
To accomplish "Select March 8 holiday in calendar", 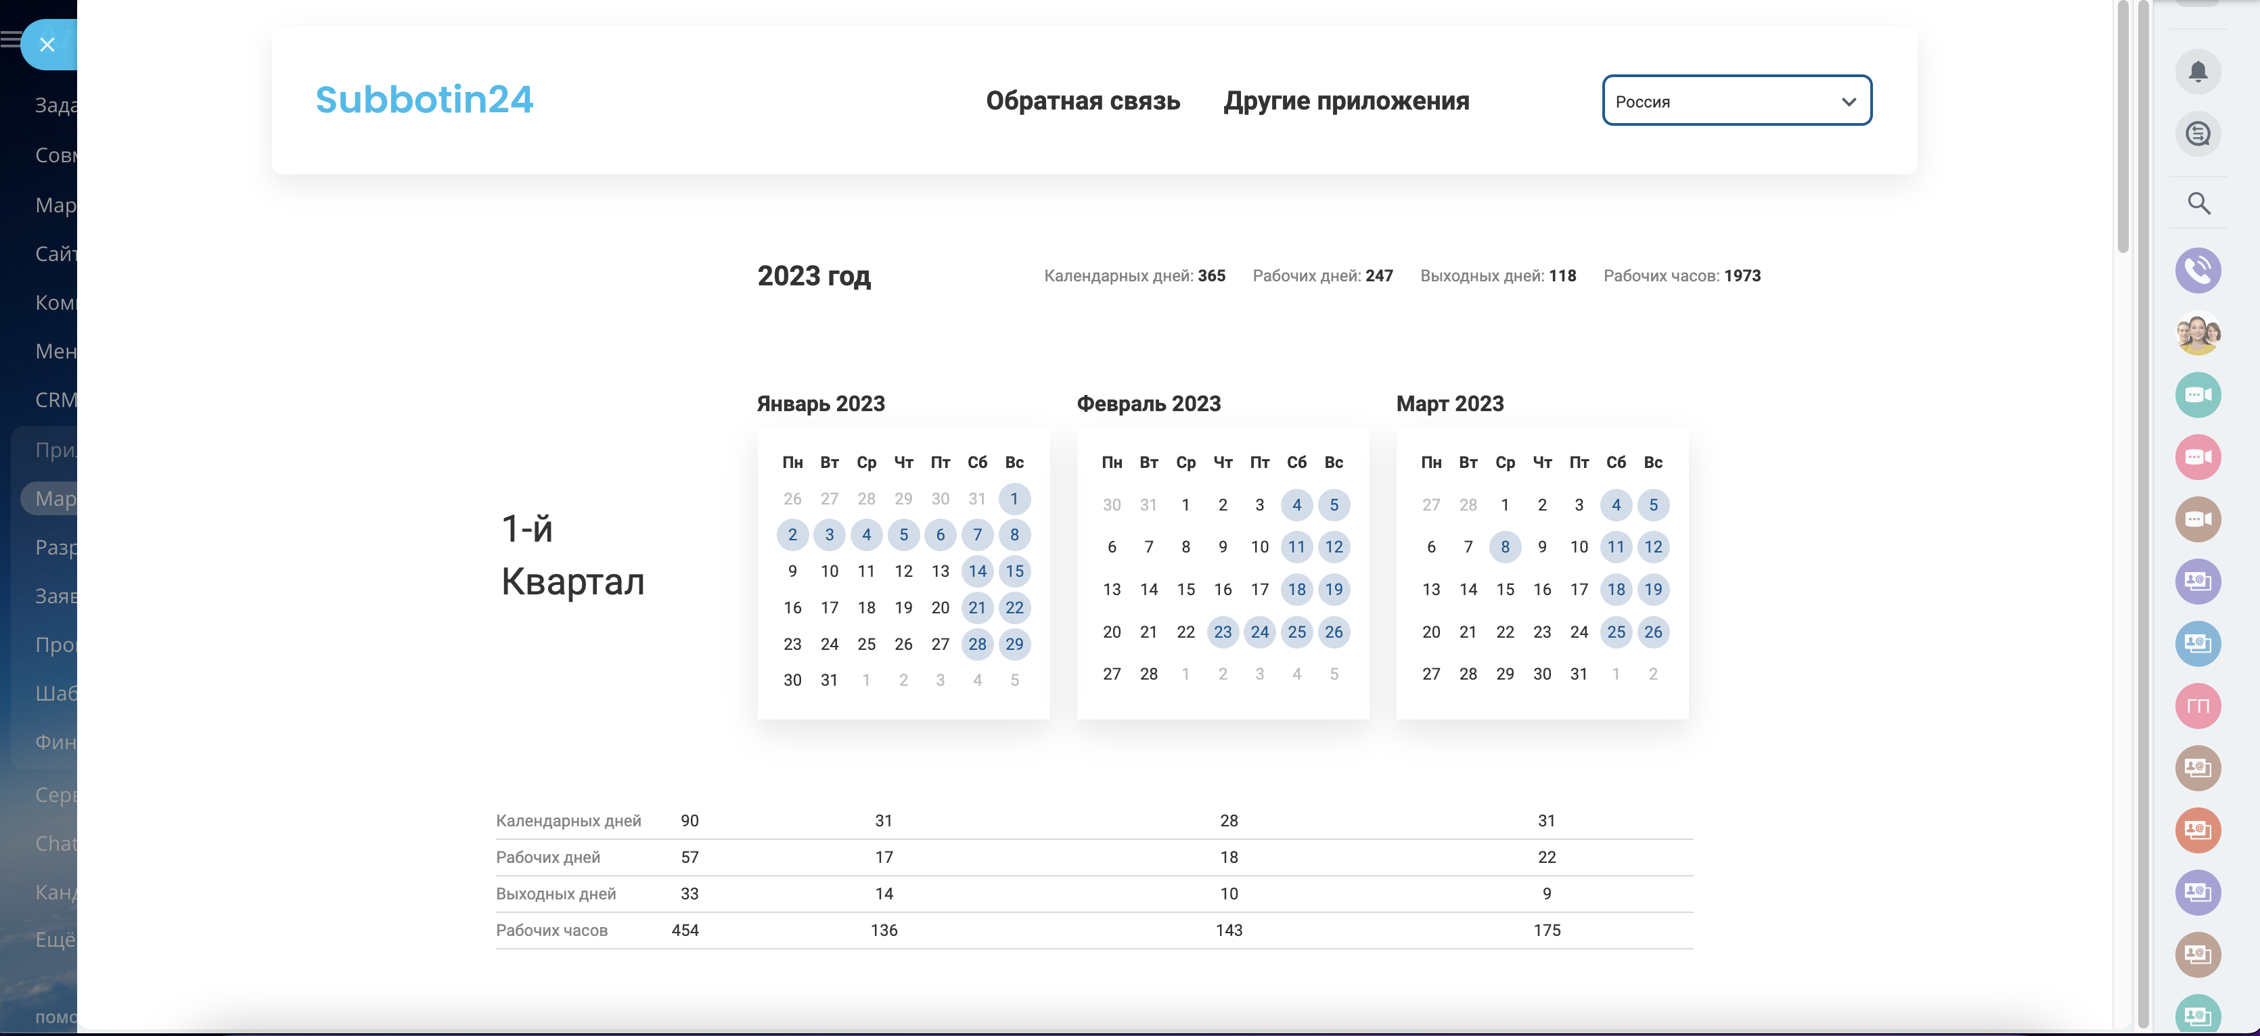I will (x=1505, y=547).
